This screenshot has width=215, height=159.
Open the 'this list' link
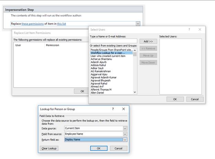click(61, 24)
